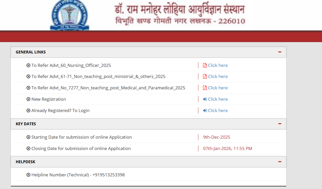Click PDF icon for Advt_61-71 ministerial posts
This screenshot has width=322, height=189.
point(205,76)
